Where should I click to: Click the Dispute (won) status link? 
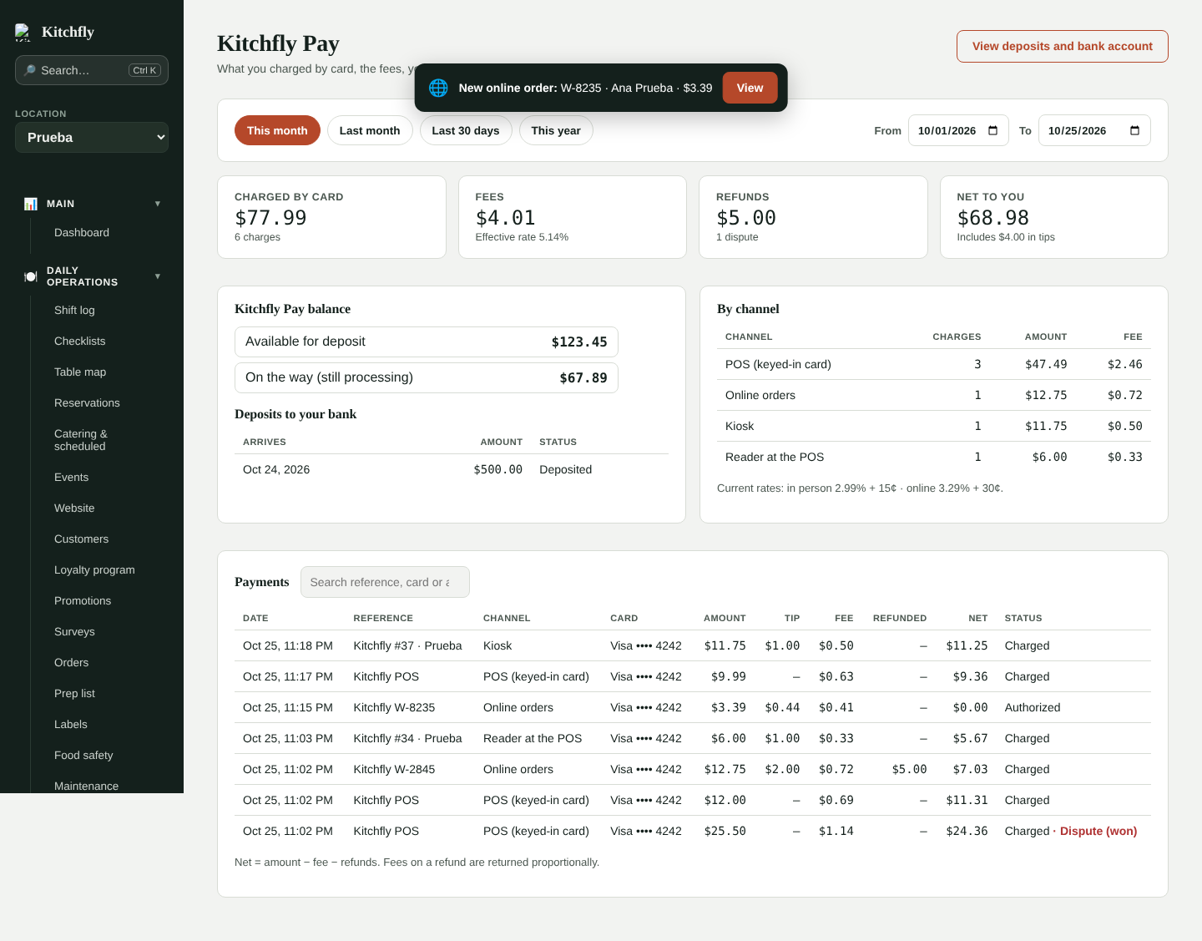[x=1098, y=831]
